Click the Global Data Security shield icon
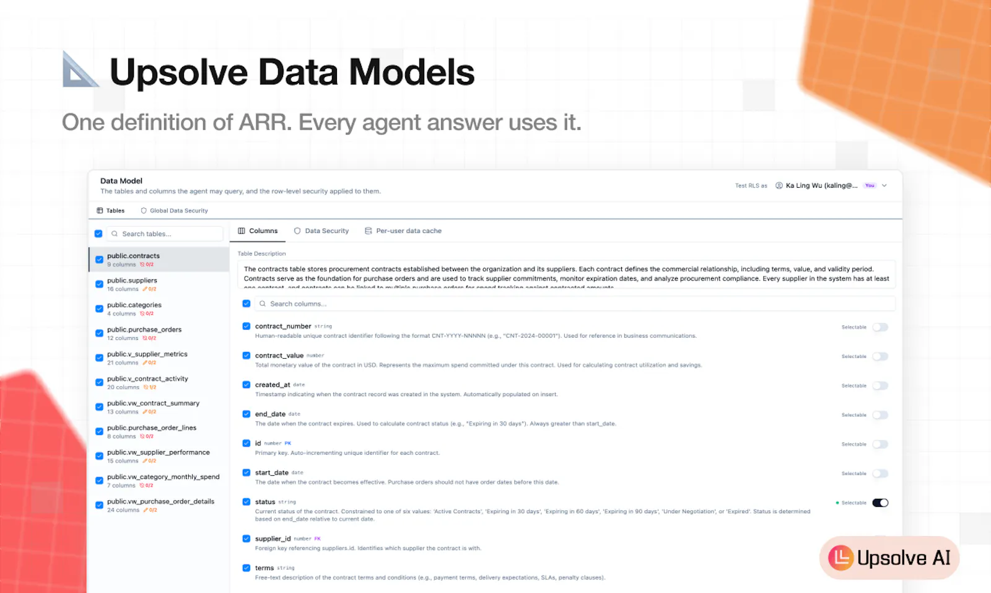 [144, 211]
